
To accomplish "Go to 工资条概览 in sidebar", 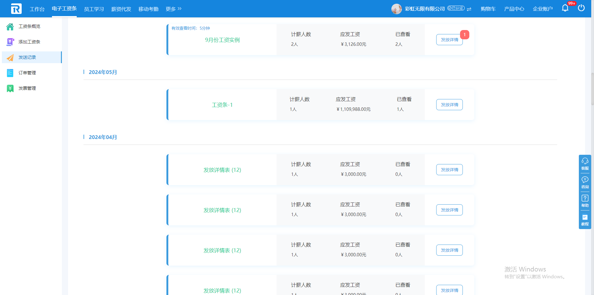I will pos(29,26).
